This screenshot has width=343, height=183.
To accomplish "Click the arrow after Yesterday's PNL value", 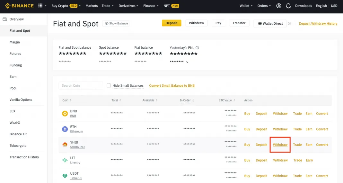I will [x=187, y=62].
